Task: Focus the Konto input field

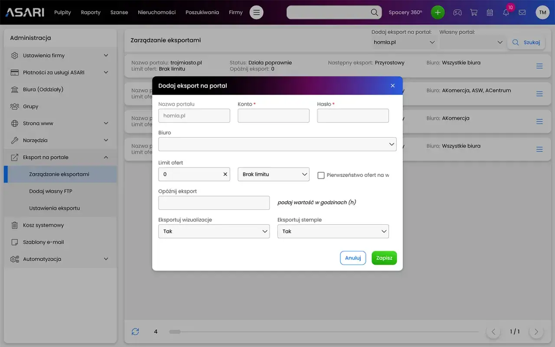Action: pos(273,116)
